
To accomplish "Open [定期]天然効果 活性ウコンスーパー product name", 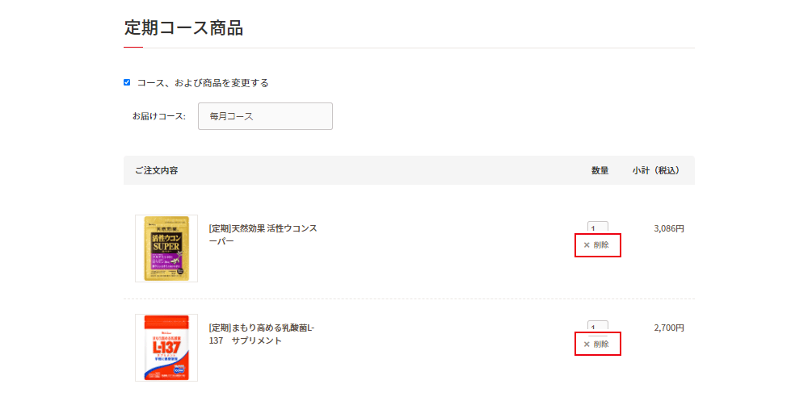I will [x=263, y=235].
